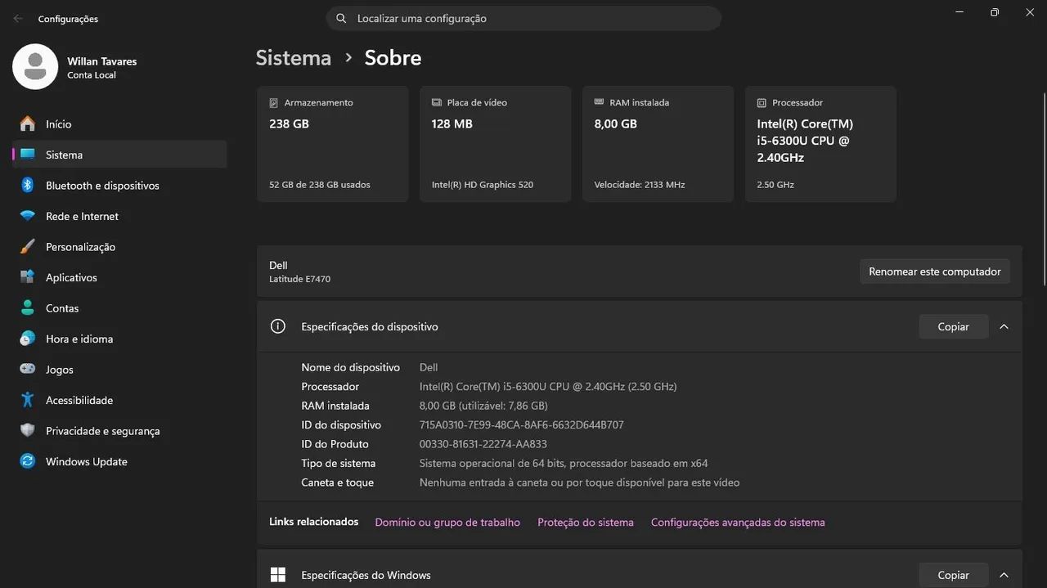Go to Rede e Internet settings

(119, 216)
